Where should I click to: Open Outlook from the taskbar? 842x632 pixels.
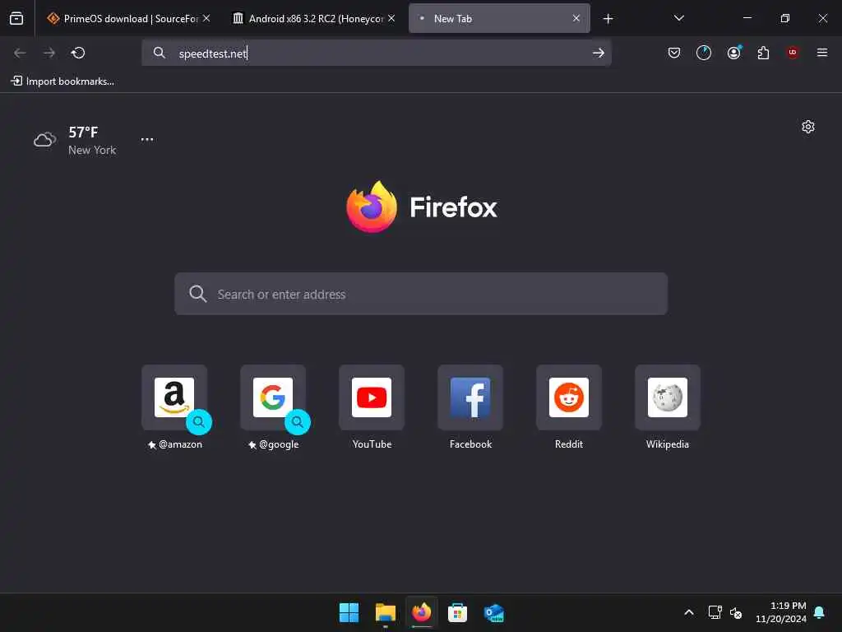coord(493,612)
